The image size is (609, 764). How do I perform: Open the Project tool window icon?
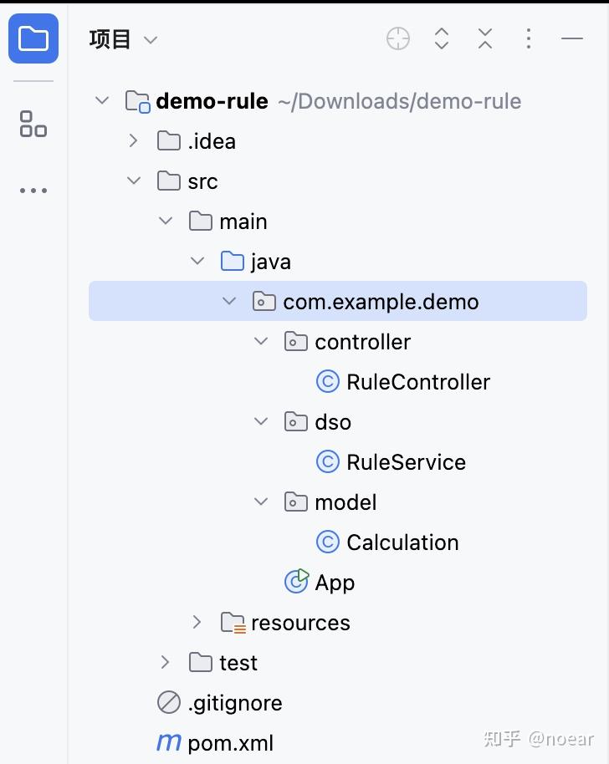point(33,38)
